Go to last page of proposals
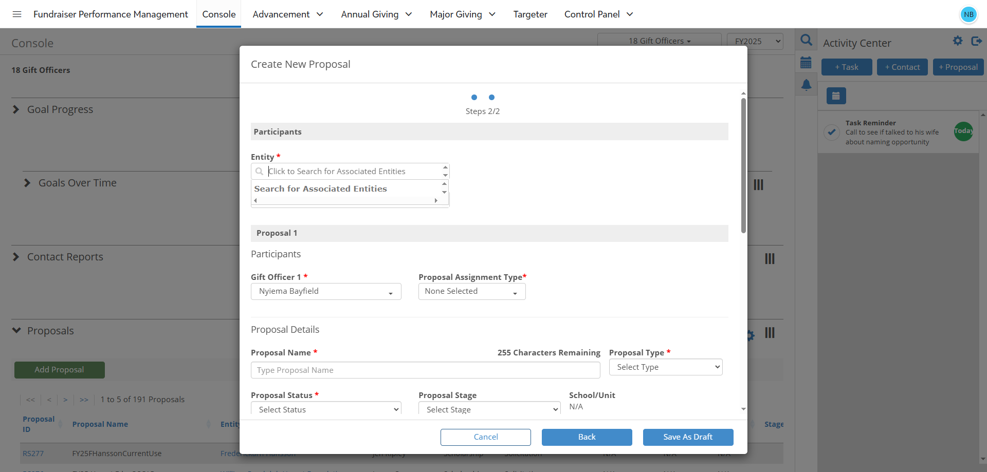This screenshot has height=472, width=987. tap(84, 400)
